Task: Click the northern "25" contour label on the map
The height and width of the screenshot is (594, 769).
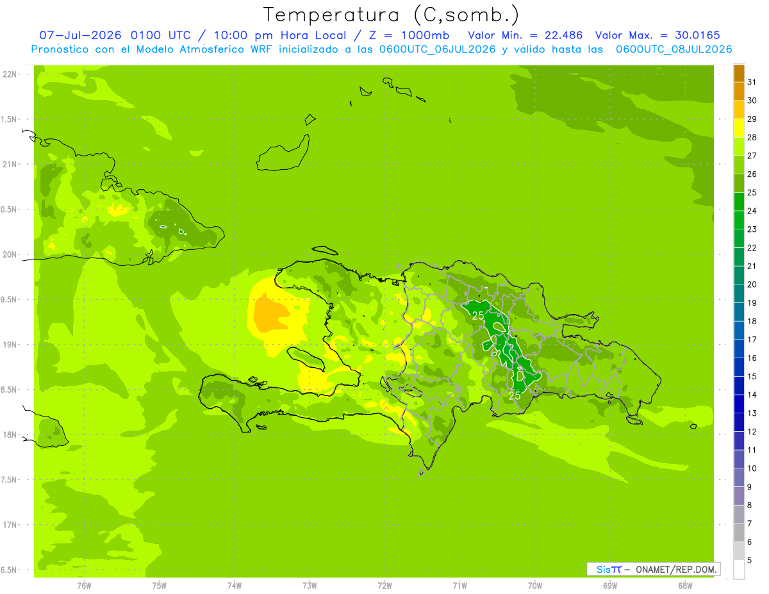Action: pos(478,315)
